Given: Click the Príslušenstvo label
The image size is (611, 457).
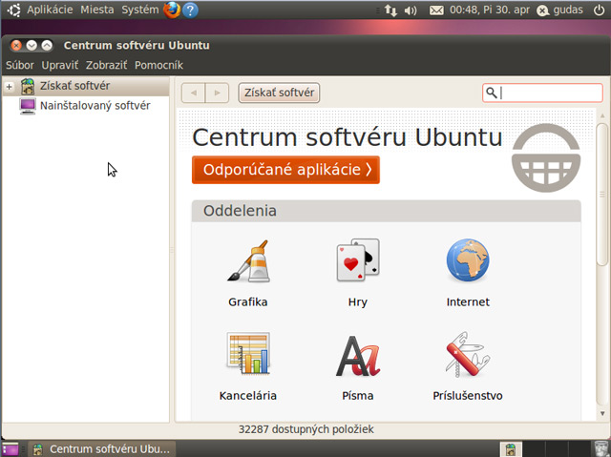Looking at the screenshot, I should tap(468, 396).
